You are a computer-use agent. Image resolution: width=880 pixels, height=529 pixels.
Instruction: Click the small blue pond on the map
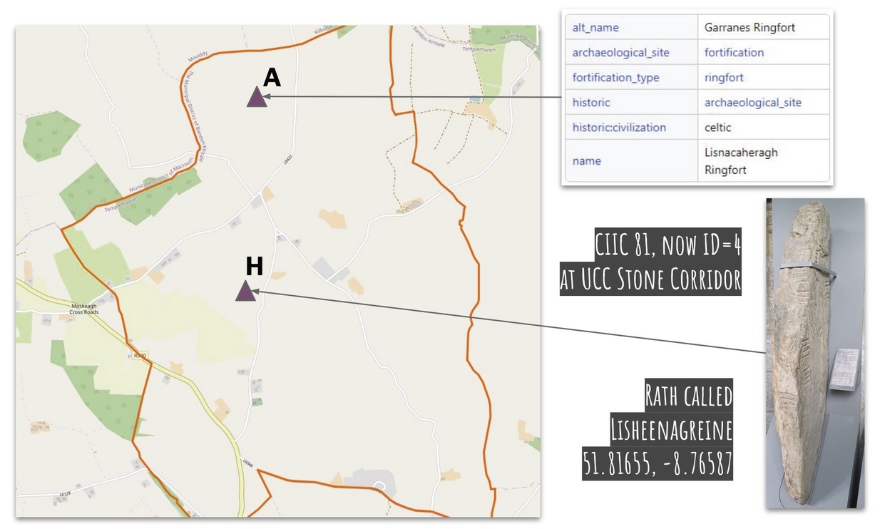pos(475,98)
